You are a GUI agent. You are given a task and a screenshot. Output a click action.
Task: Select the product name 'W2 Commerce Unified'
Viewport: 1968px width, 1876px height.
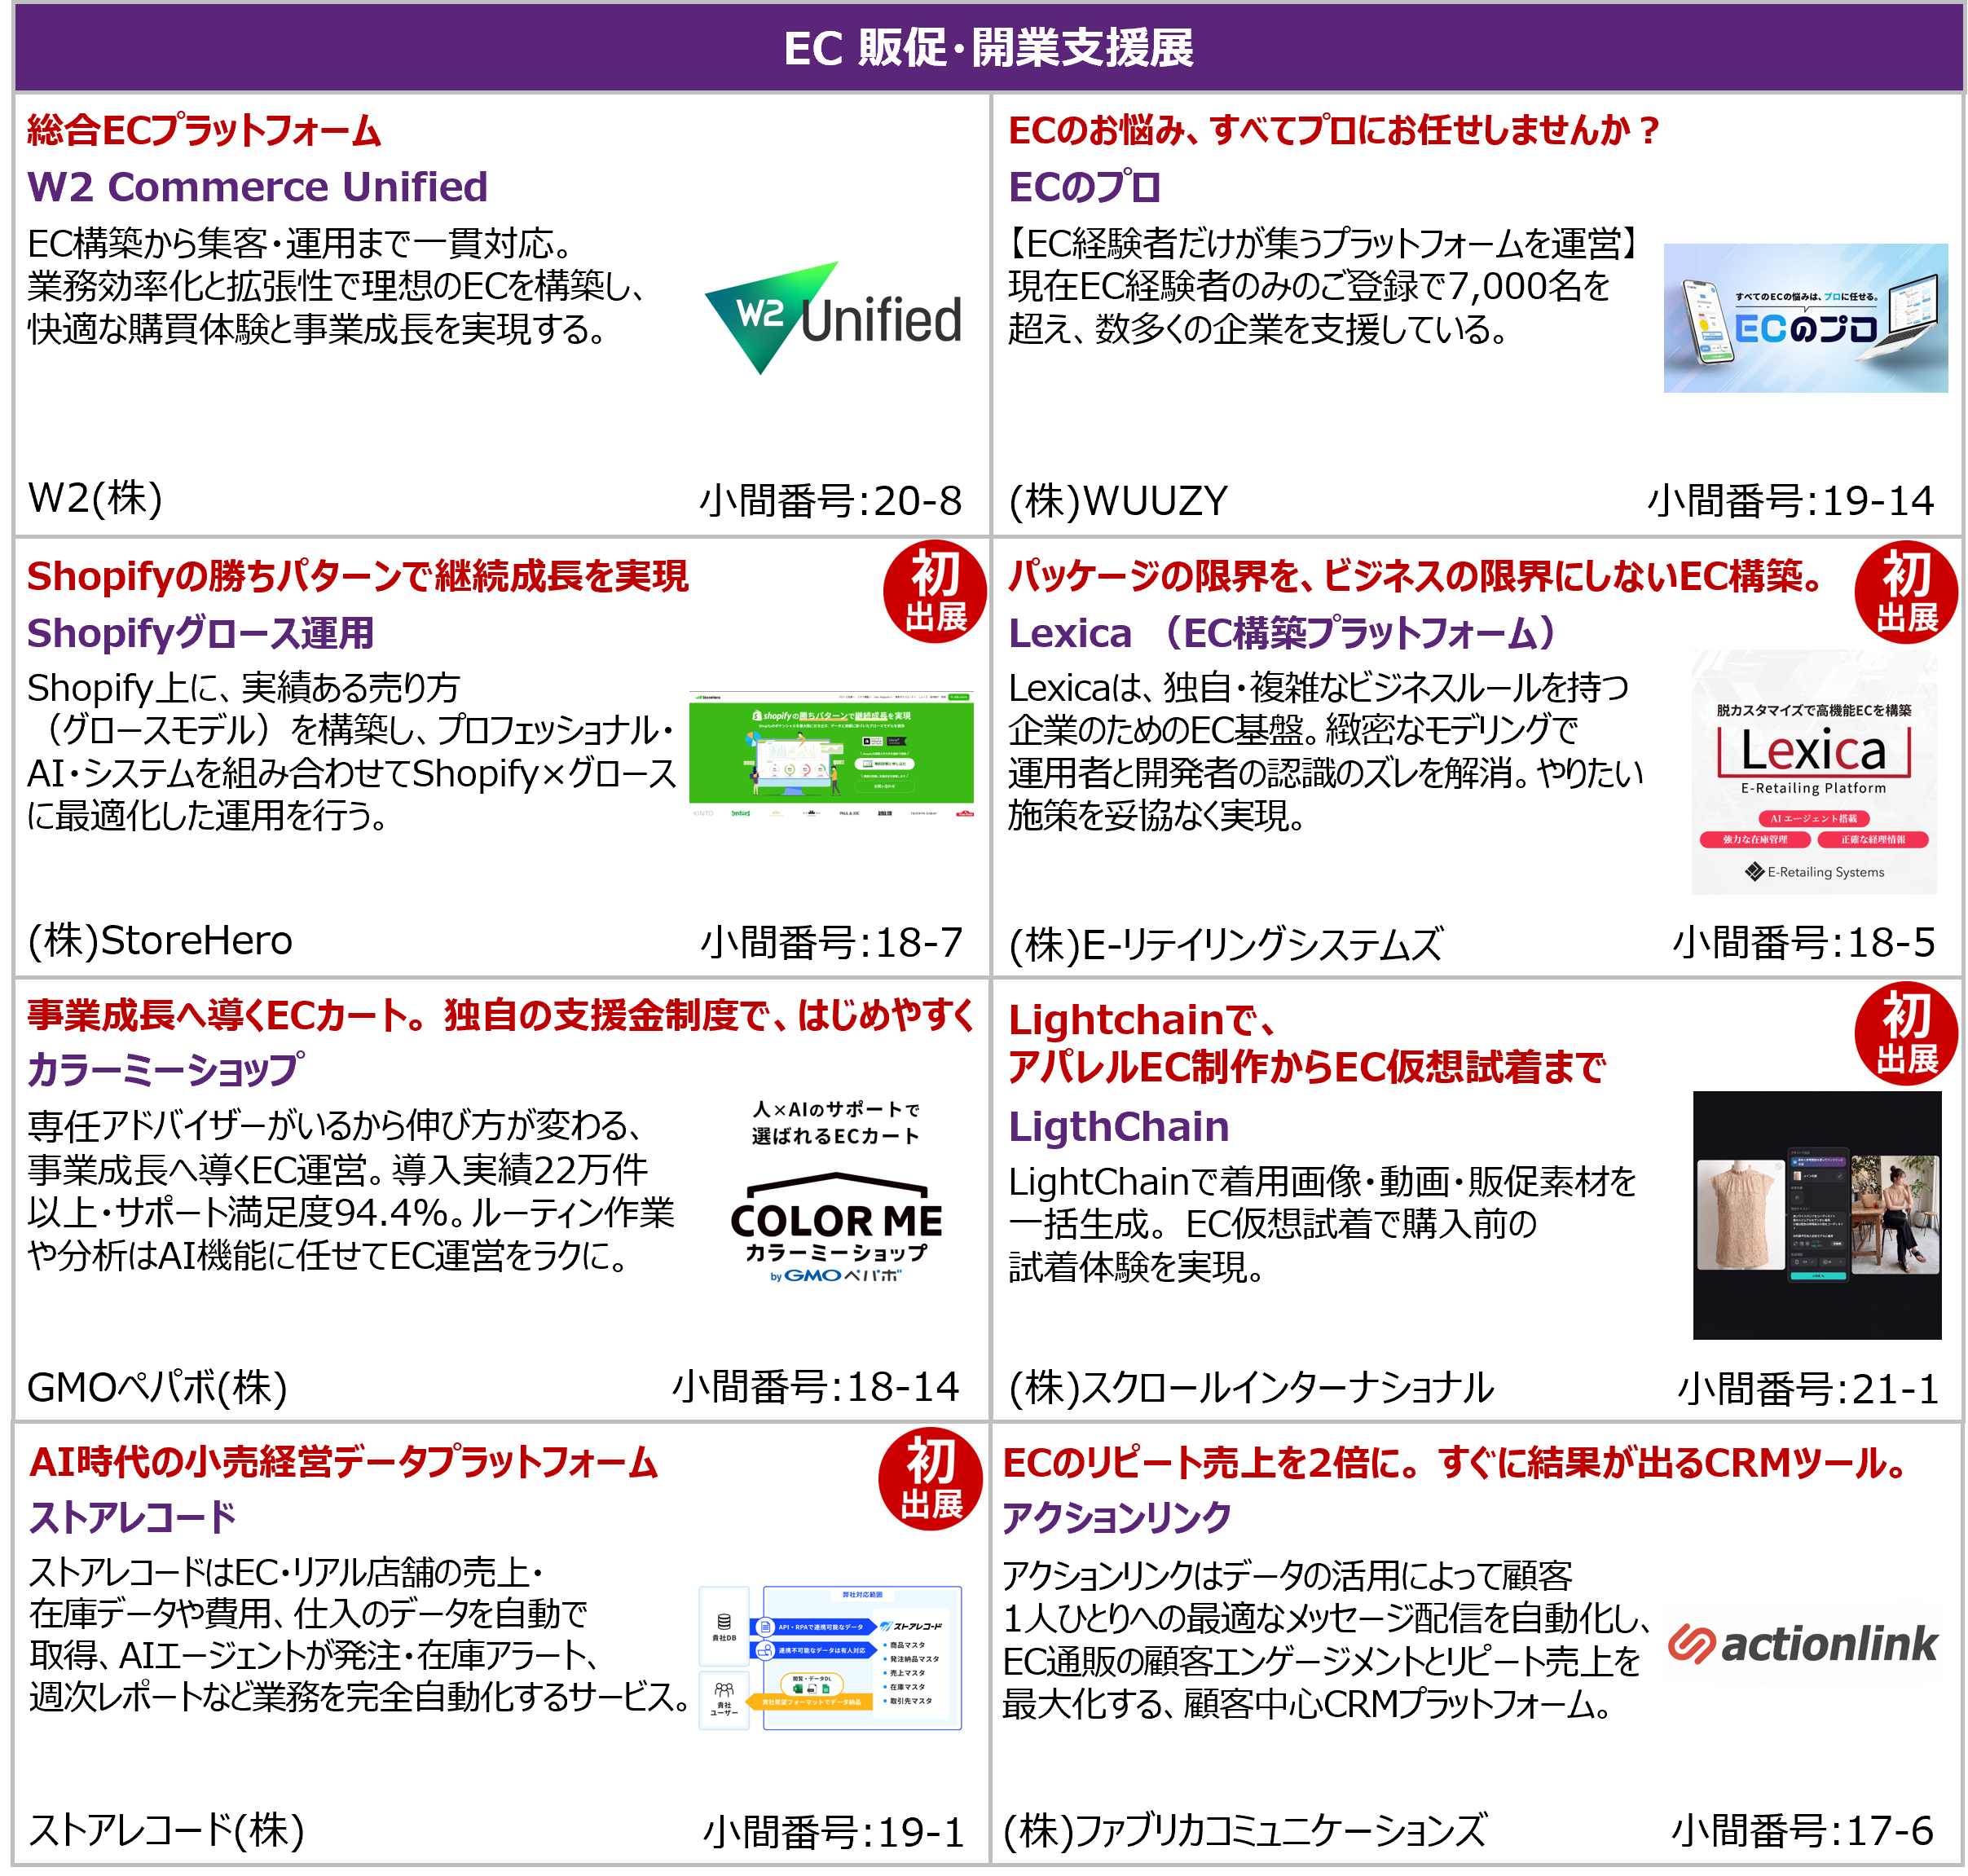[x=257, y=187]
